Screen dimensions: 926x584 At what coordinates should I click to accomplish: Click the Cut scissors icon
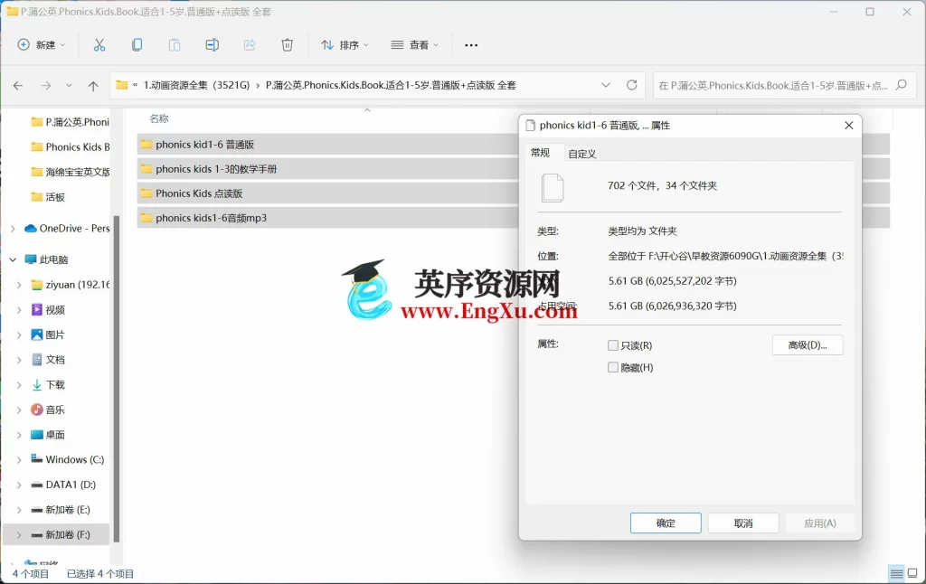tap(99, 45)
